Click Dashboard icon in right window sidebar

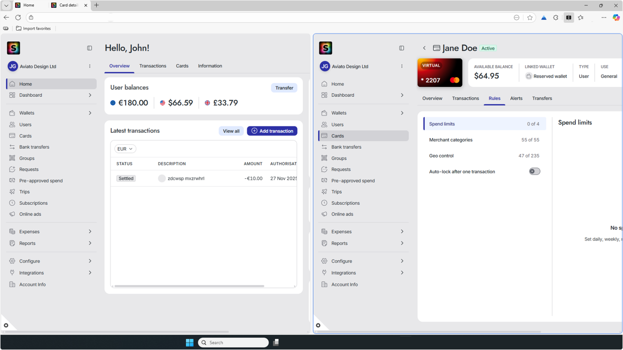coord(324,95)
